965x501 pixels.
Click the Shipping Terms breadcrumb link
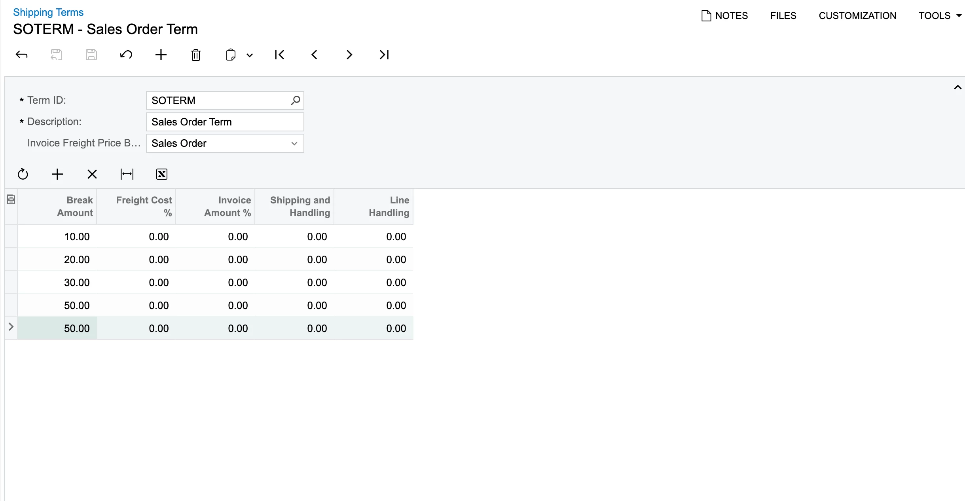(x=48, y=12)
